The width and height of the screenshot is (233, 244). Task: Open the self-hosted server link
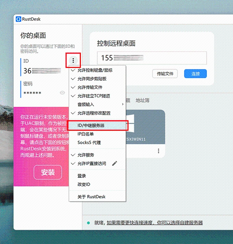155,223
